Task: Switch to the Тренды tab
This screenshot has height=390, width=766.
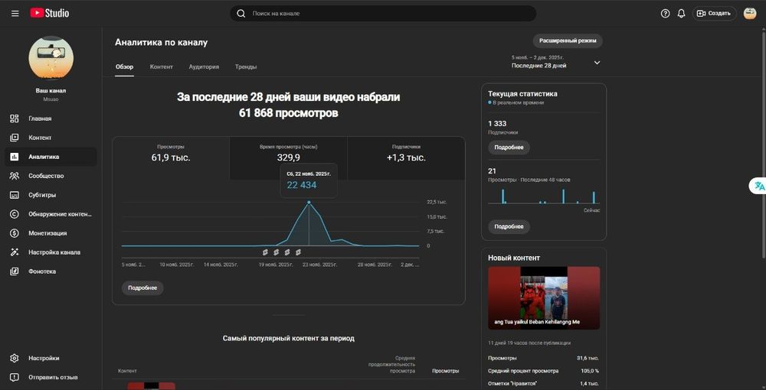Action: [x=246, y=67]
